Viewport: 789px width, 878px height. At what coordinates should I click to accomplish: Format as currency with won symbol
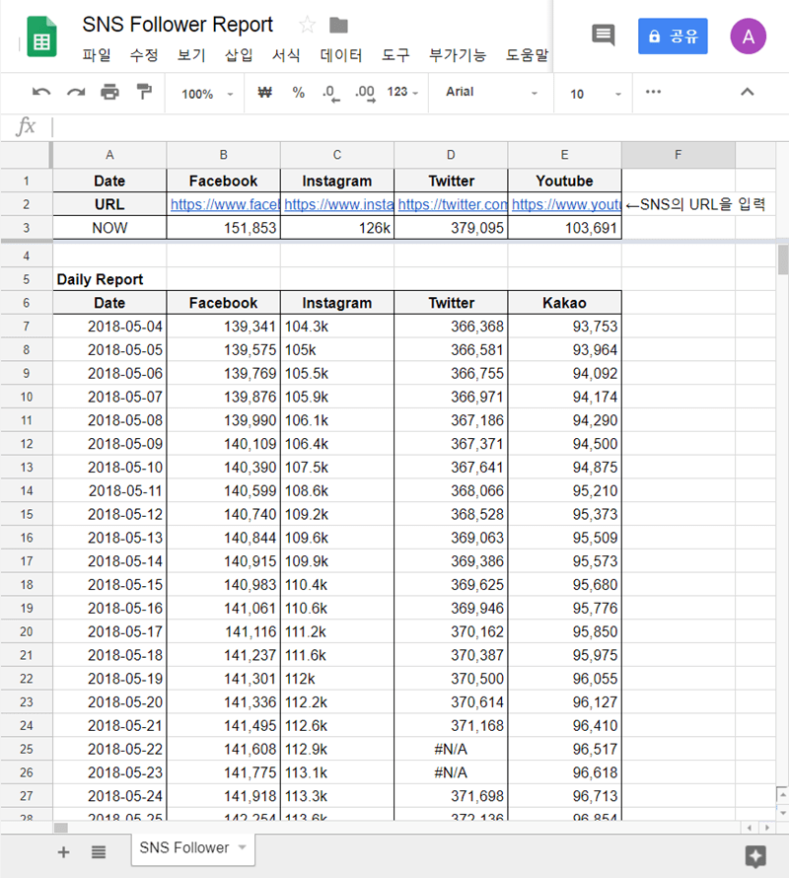click(x=264, y=93)
